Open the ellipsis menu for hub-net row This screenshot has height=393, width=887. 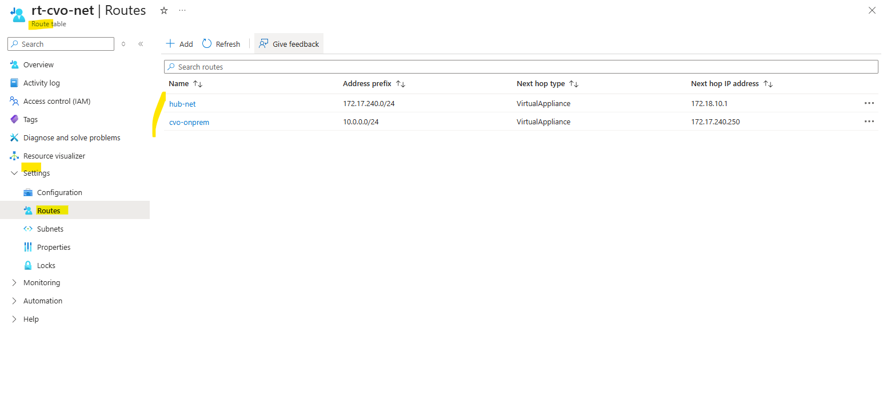(x=869, y=103)
